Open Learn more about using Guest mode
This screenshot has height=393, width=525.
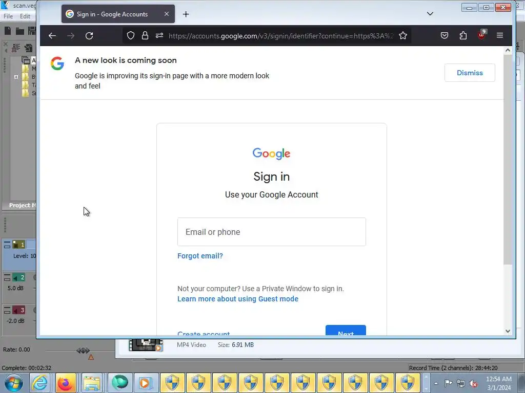238,299
